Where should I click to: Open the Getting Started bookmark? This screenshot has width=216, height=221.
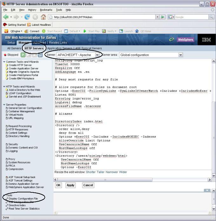pyautogui.click(x=14, y=25)
